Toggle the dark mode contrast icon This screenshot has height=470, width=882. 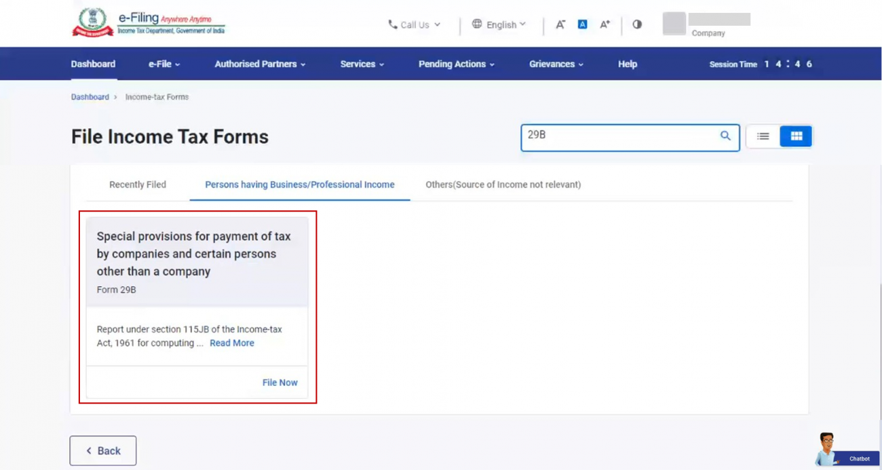636,24
